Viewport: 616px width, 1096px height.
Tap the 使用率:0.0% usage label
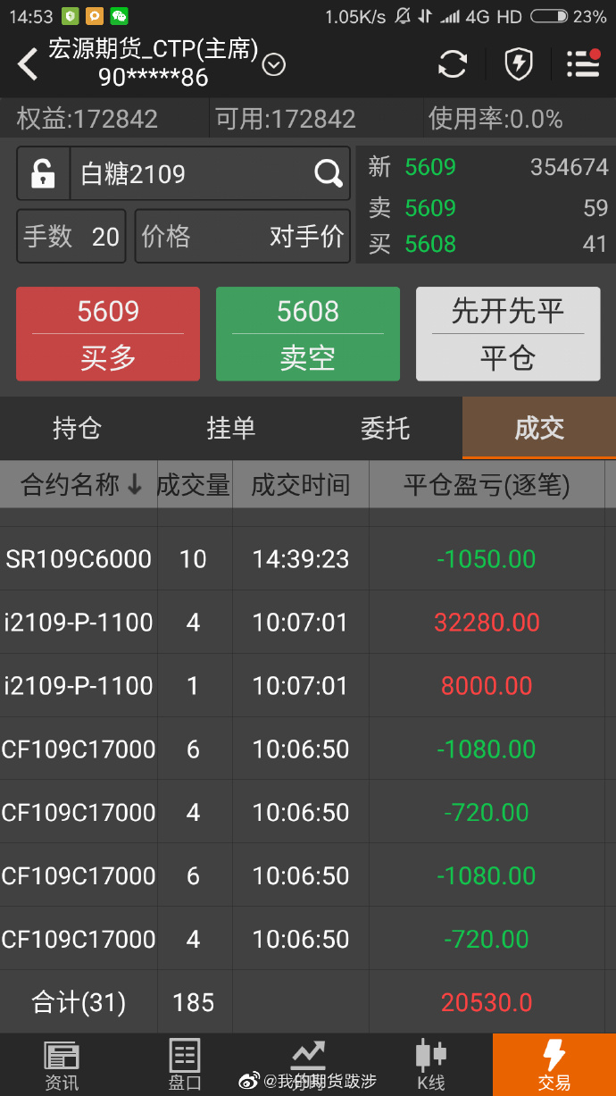(495, 119)
